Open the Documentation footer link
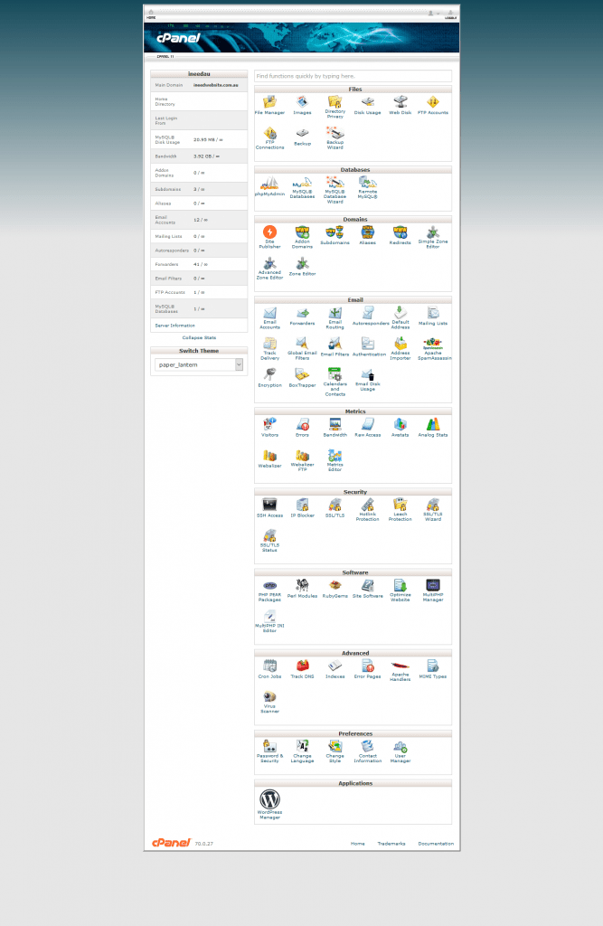The height and width of the screenshot is (926, 603). 436,843
